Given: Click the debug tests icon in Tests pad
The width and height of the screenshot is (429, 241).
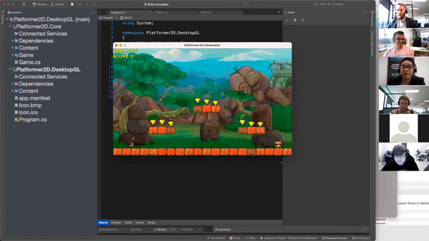Looking at the screenshot, I should pos(295,20).
